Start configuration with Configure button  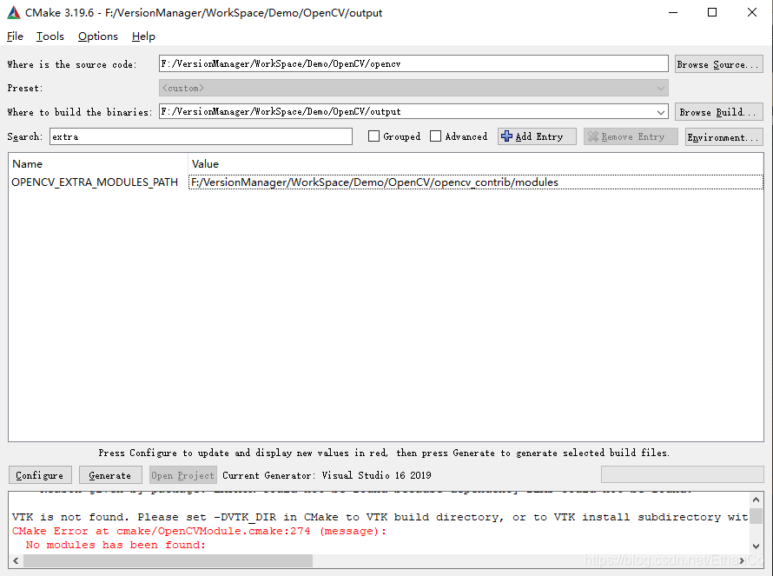click(x=40, y=475)
